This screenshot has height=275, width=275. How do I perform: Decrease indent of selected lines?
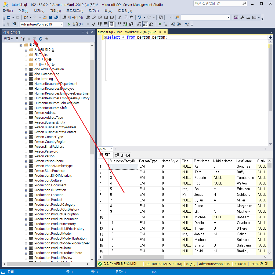pyautogui.click(x=173, y=24)
